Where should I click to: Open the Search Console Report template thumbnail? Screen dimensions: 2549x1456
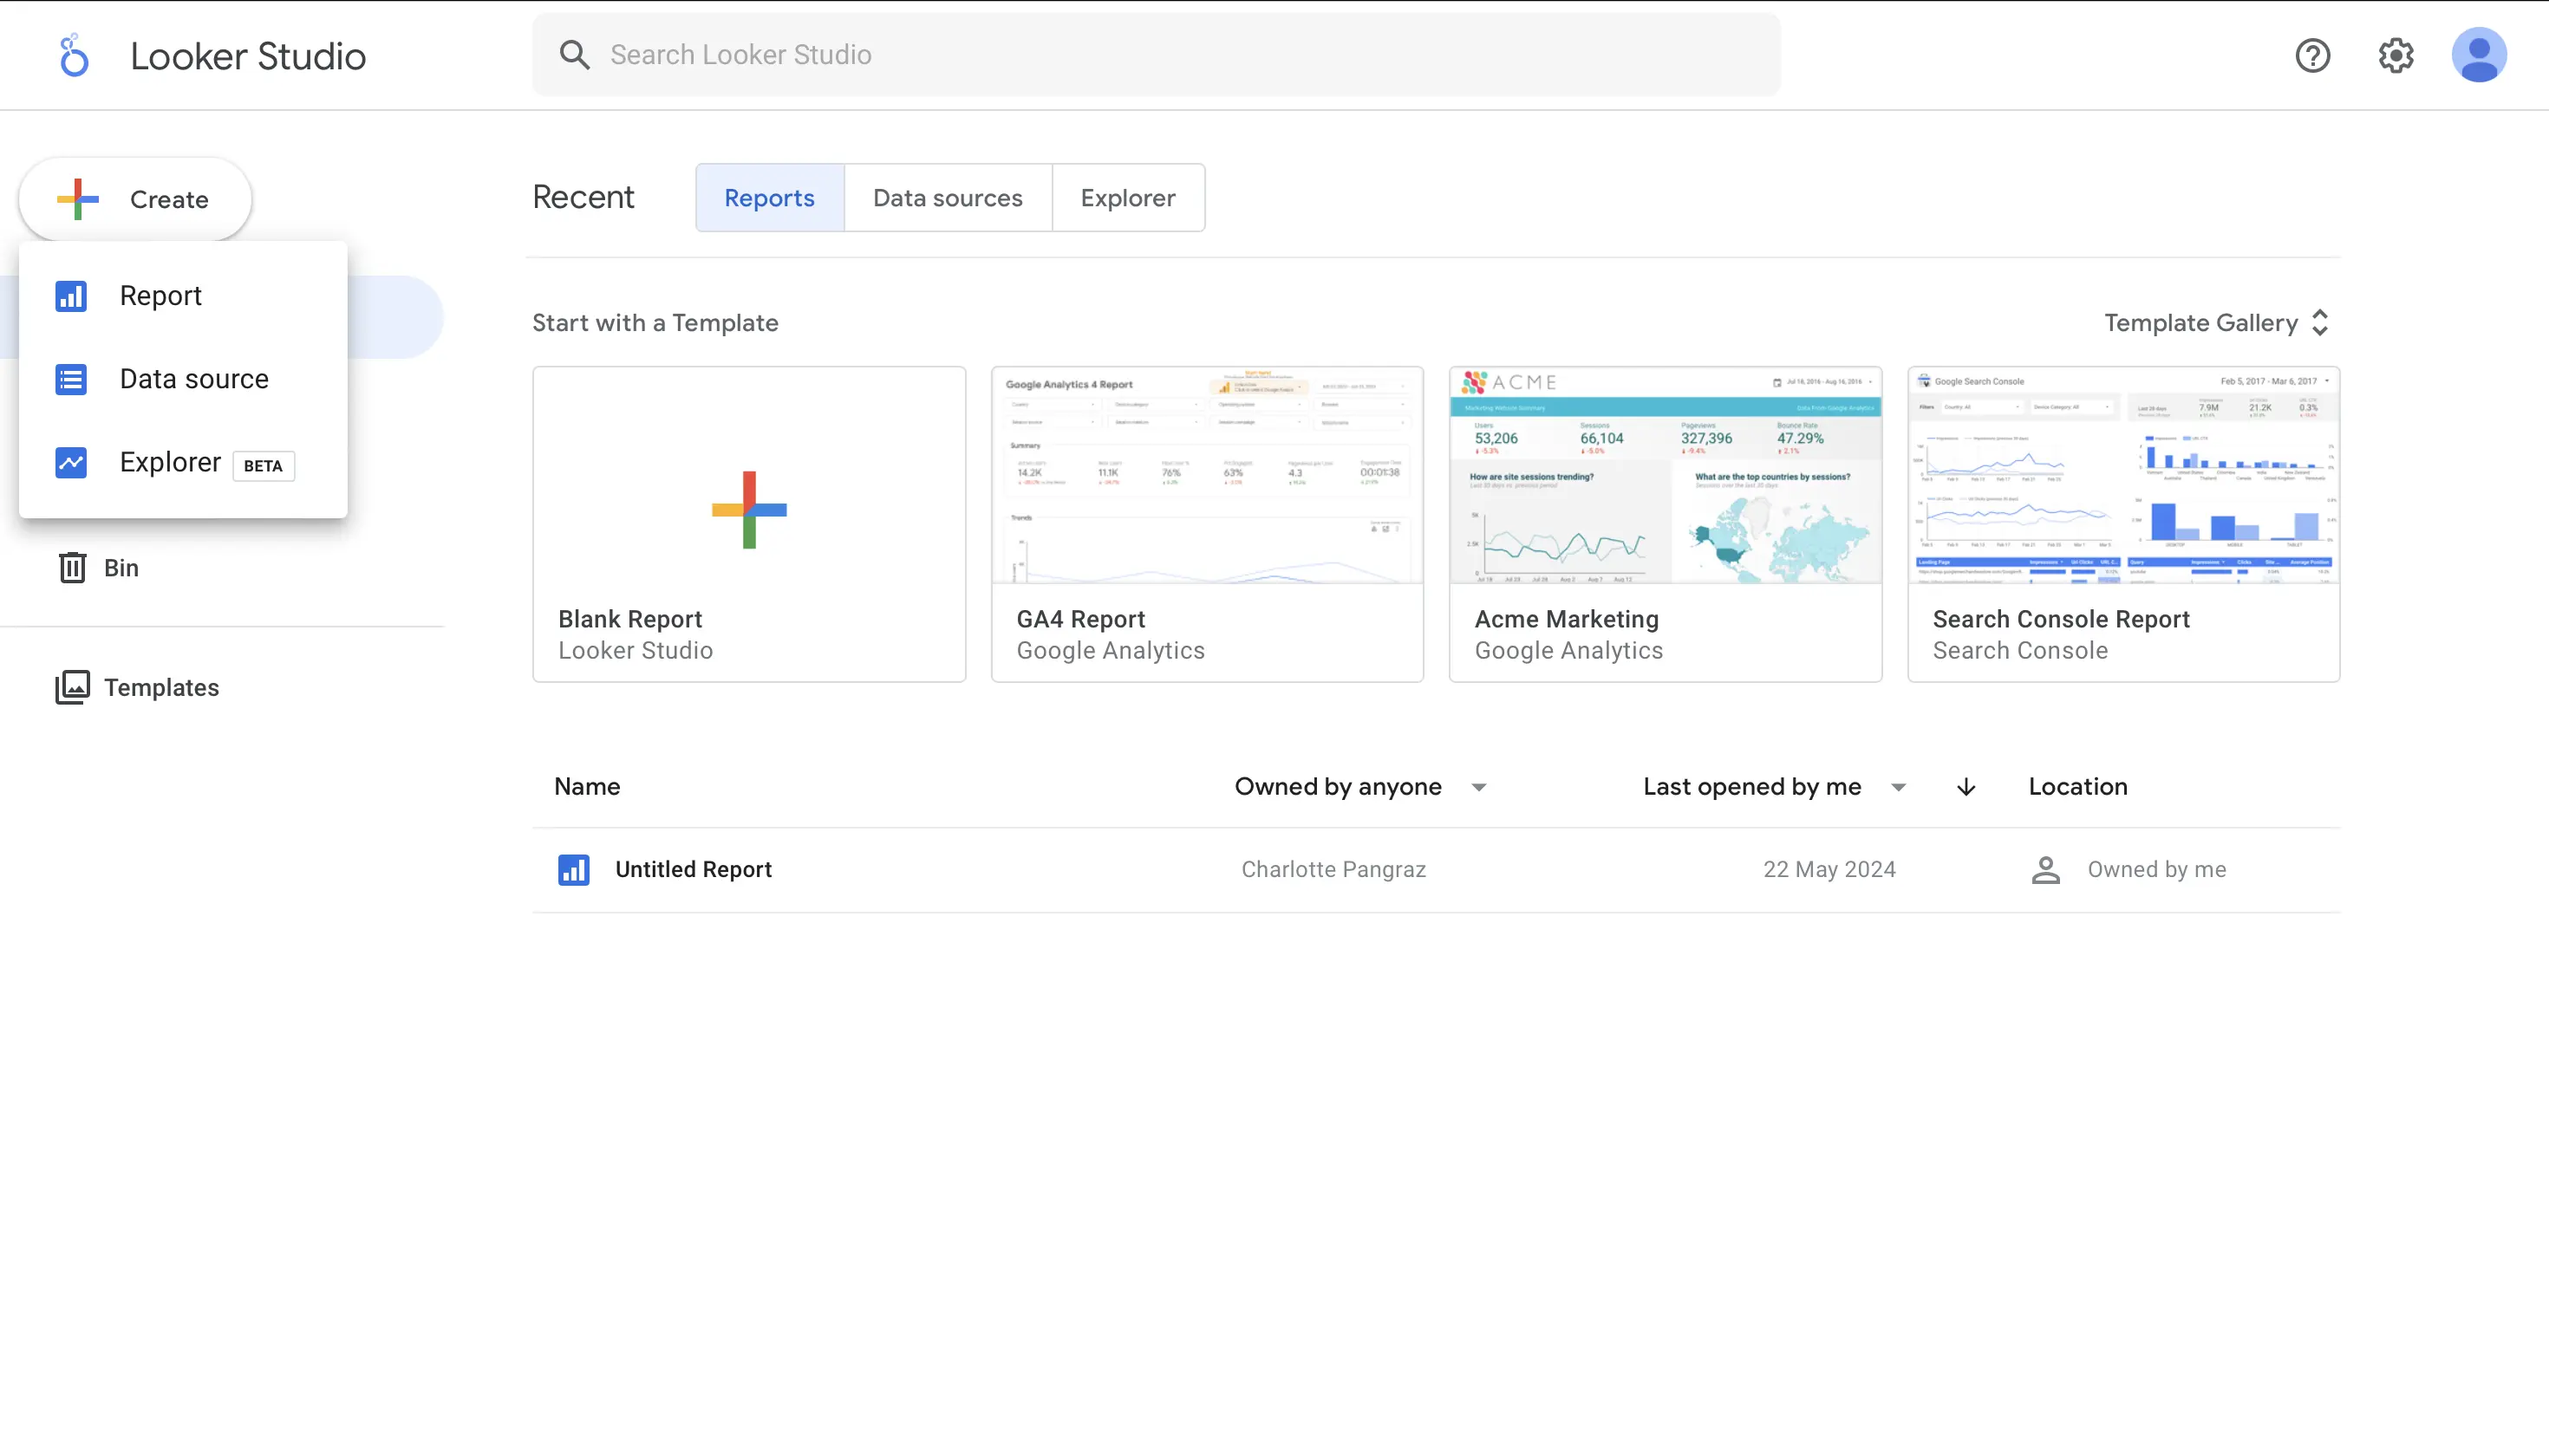[x=2124, y=475]
